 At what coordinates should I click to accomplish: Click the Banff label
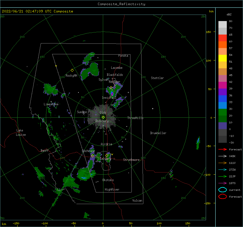(45, 150)
